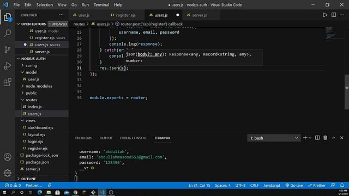This screenshot has height=196, width=349.
Task: Maximize the panel size with caret icon
Action: (x=333, y=138)
